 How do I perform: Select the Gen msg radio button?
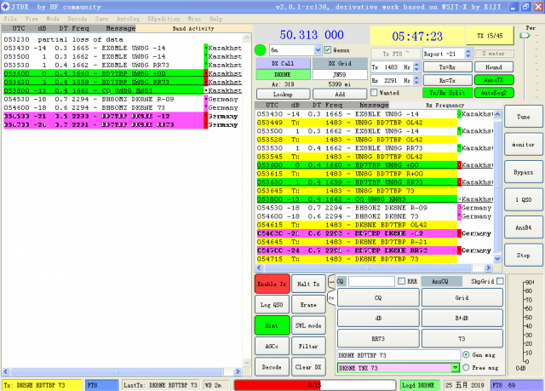coord(466,354)
